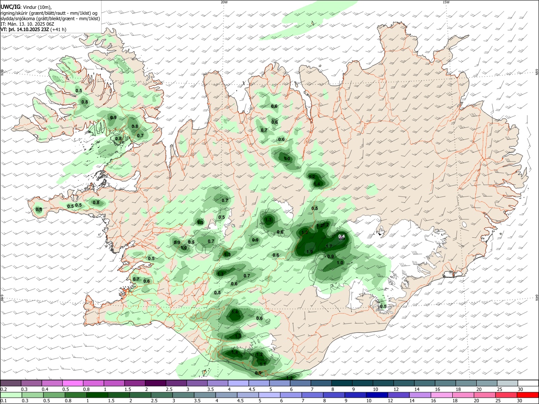This screenshot has width=539, height=404.
Task: Click the 15W longitude label
Action: click(446, 2)
